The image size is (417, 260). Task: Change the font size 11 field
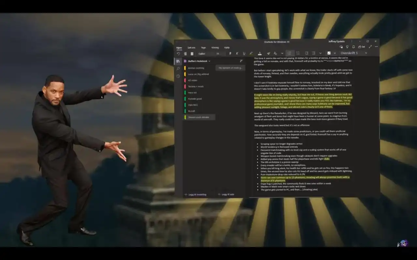click(x=220, y=54)
